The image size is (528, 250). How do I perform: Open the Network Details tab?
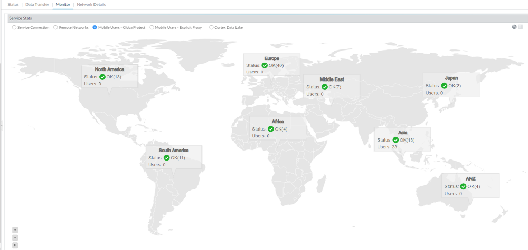coord(91,4)
